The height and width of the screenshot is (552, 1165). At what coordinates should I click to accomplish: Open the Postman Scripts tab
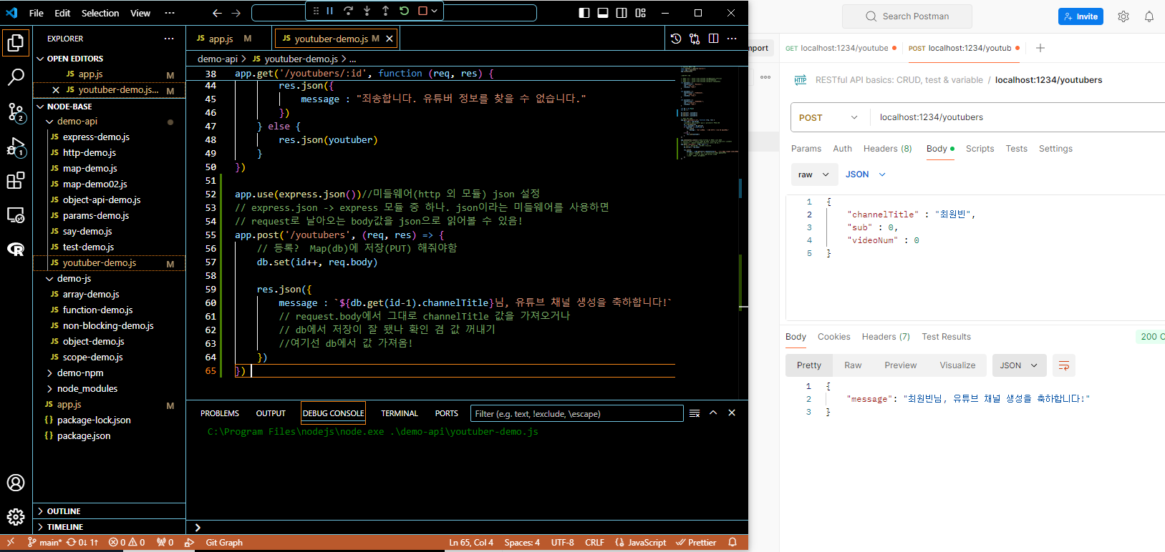(x=980, y=149)
